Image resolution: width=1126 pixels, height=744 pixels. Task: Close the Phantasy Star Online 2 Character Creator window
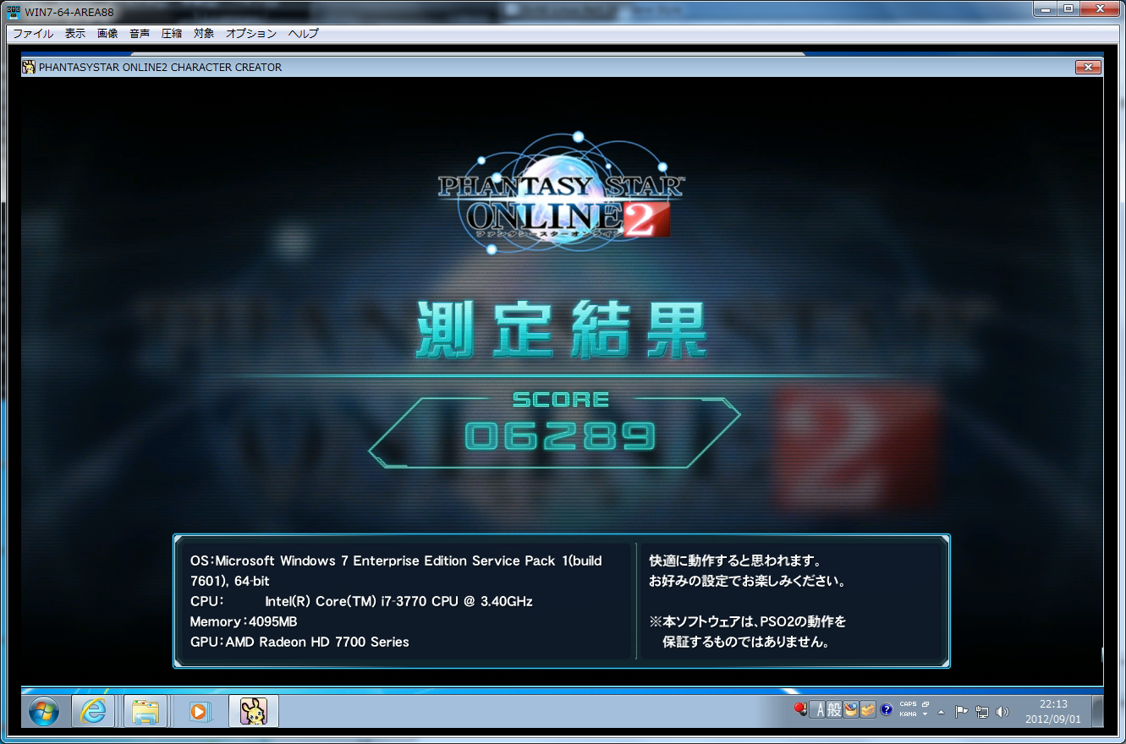coord(1087,67)
